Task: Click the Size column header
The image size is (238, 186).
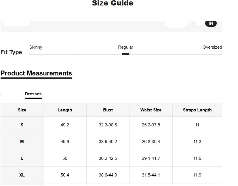Action: click(22, 110)
